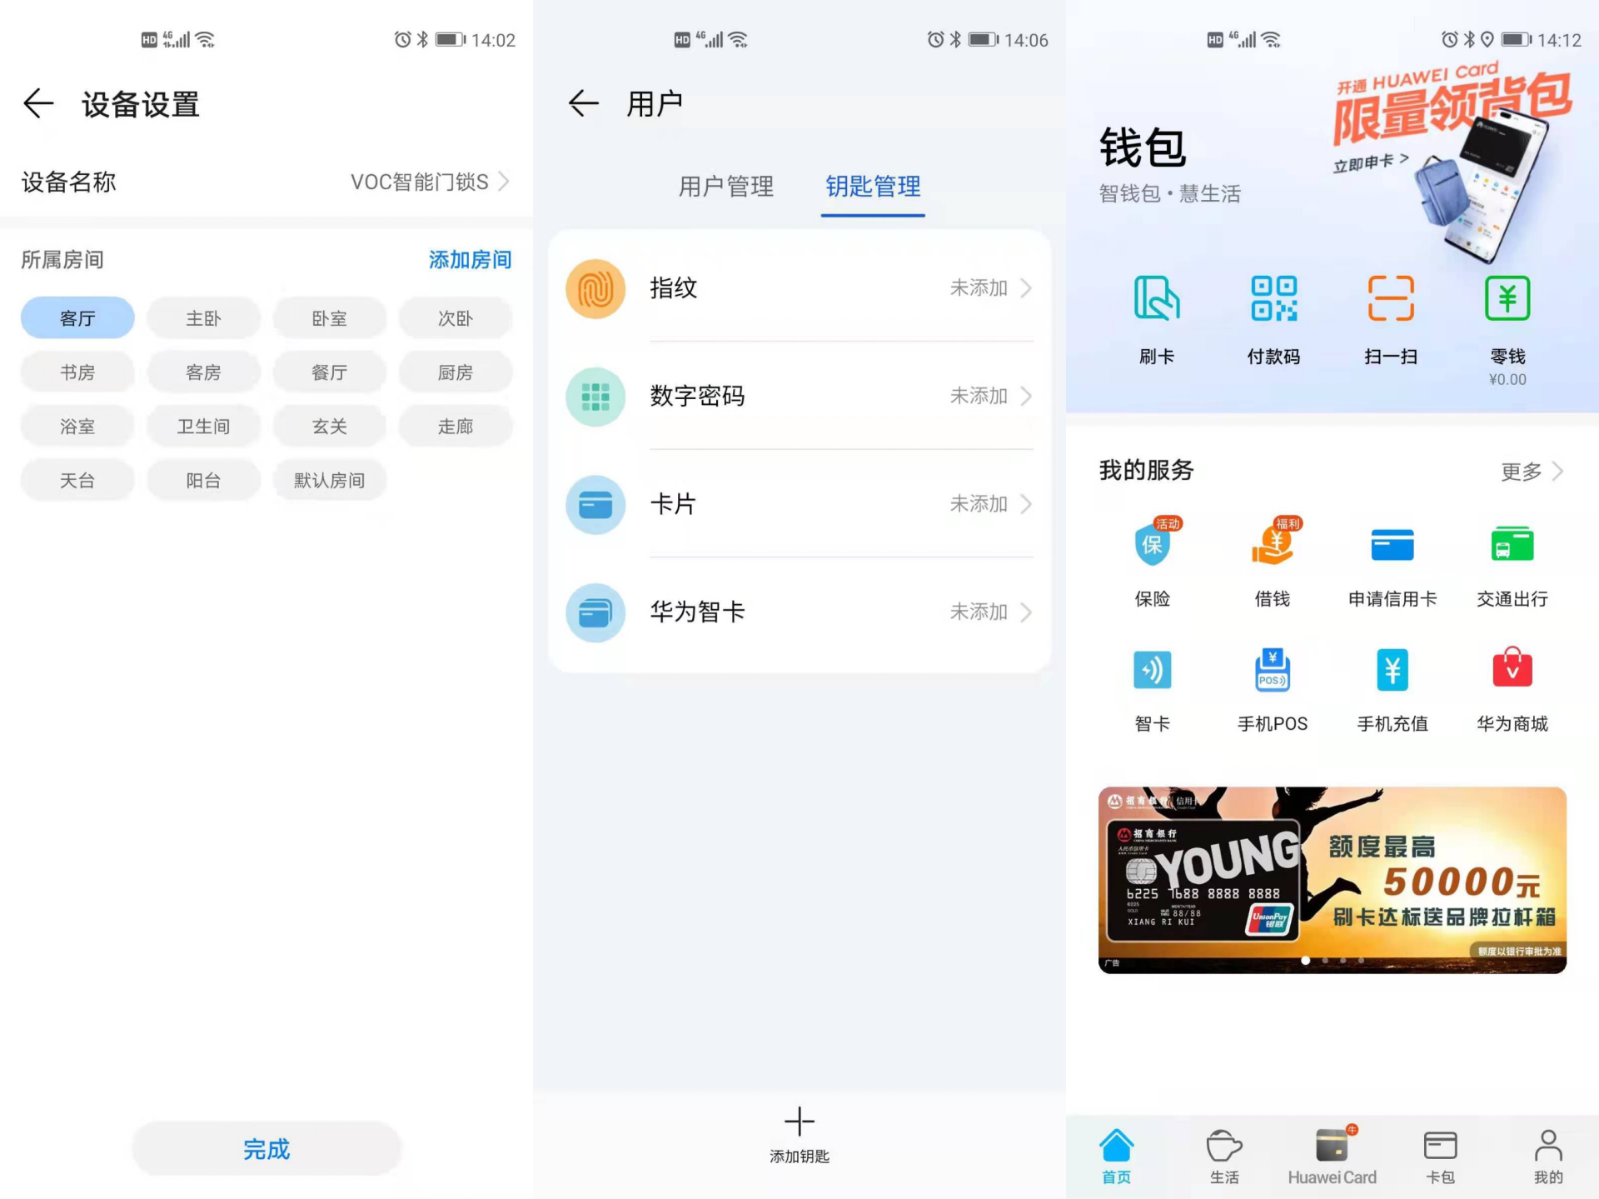Open the 指纹 fingerprint icon
Image resolution: width=1599 pixels, height=1199 pixels.
point(595,288)
